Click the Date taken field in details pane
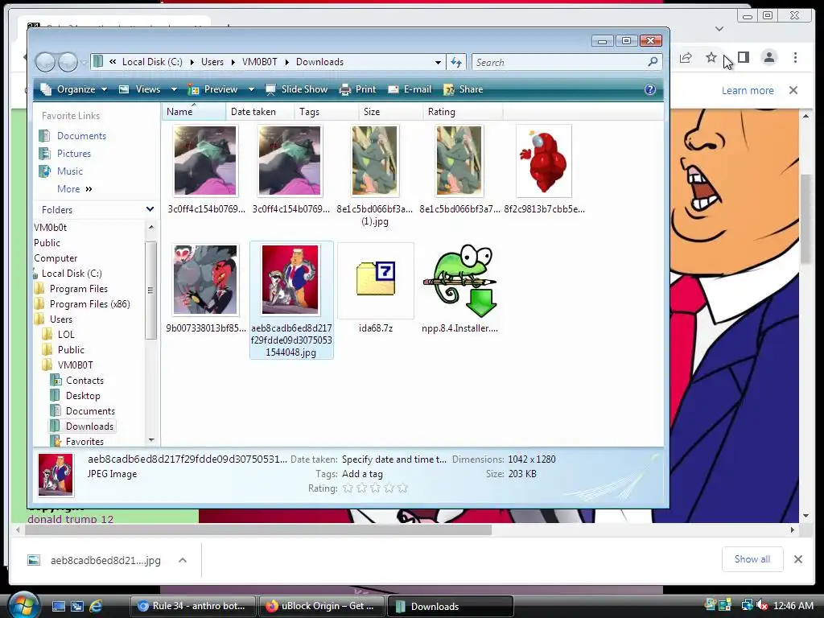Viewport: 824px width, 618px height. click(x=394, y=459)
